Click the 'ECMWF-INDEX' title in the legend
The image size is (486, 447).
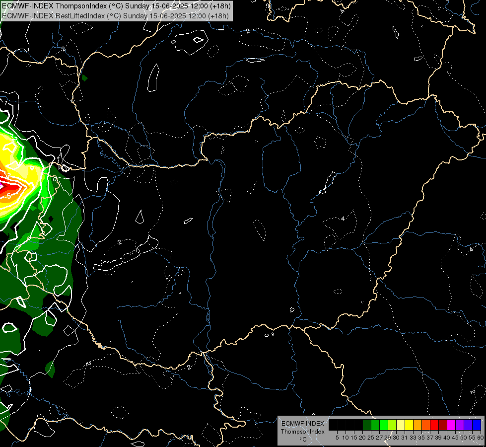tap(303, 424)
